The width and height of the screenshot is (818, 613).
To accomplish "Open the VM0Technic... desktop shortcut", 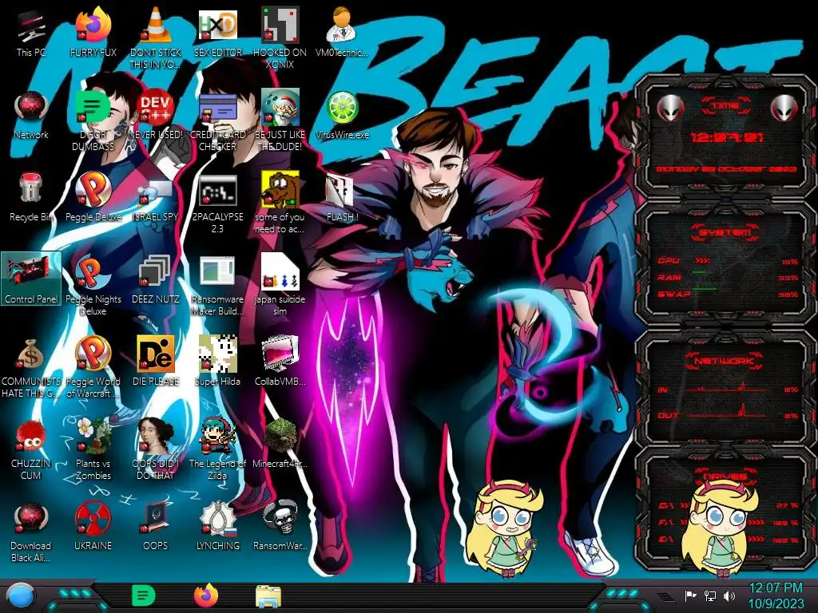I will 342,33.
